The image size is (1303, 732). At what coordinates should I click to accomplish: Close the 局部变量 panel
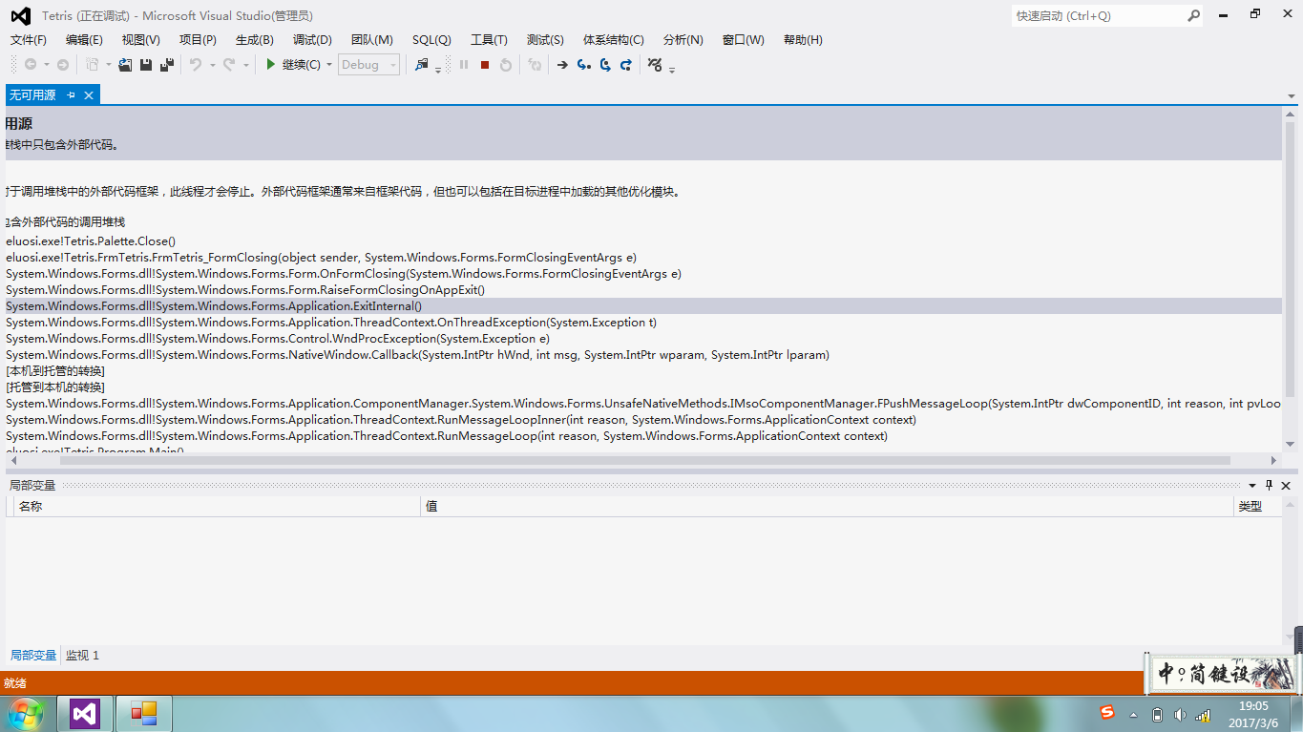1286,485
